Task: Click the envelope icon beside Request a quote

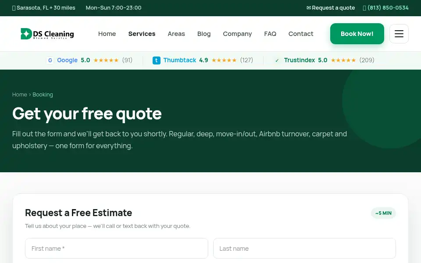Action: pyautogui.click(x=309, y=8)
